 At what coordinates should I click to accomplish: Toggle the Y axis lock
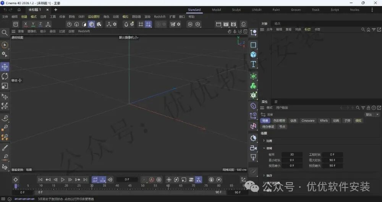pyautogui.click(x=33, y=24)
